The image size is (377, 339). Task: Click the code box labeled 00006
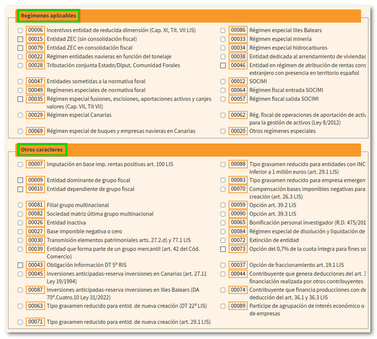tap(35, 30)
